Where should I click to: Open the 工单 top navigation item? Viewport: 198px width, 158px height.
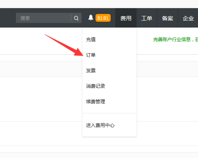[147, 18]
